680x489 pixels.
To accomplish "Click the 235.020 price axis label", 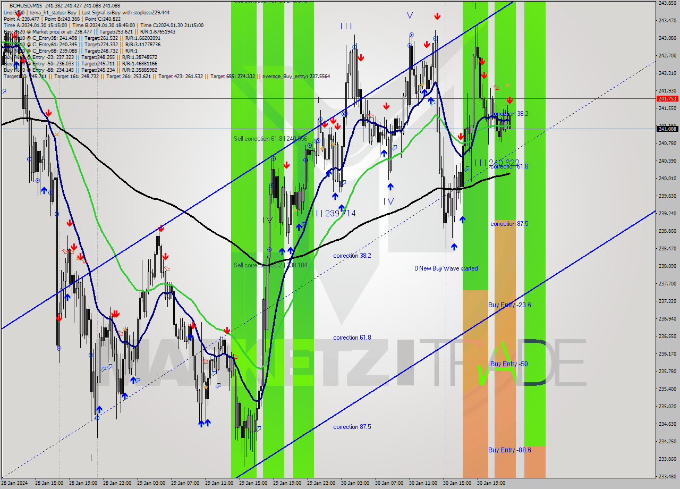I will (x=667, y=407).
